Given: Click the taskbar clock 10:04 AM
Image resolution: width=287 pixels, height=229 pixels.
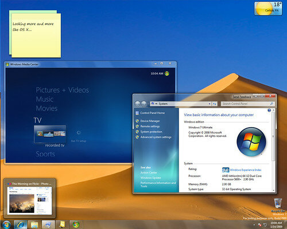Looking at the screenshot, I should click(276, 223).
